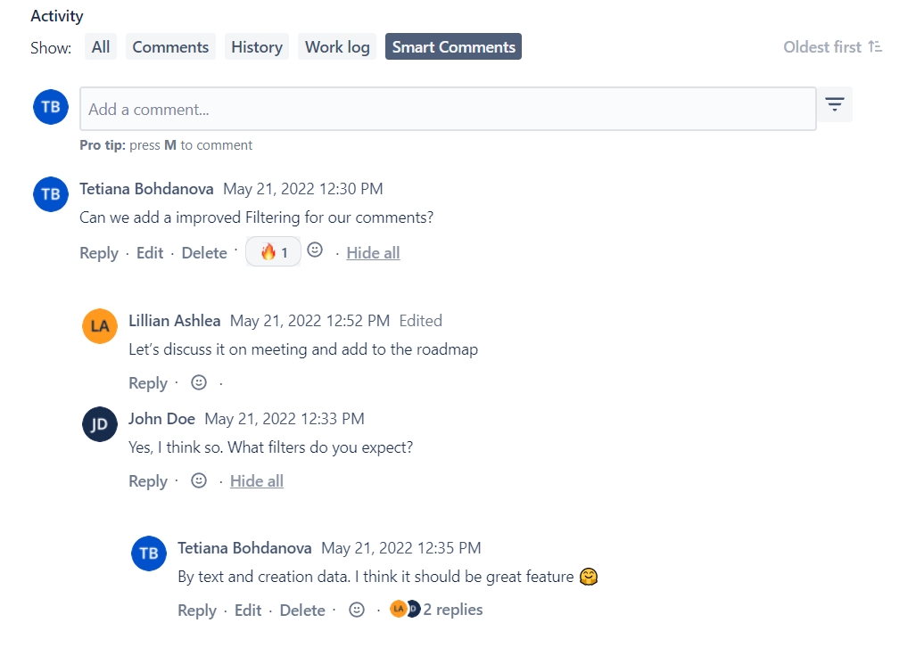This screenshot has height=664, width=916.
Task: Delete Tetiana's filtering question comment
Action: pyautogui.click(x=204, y=253)
